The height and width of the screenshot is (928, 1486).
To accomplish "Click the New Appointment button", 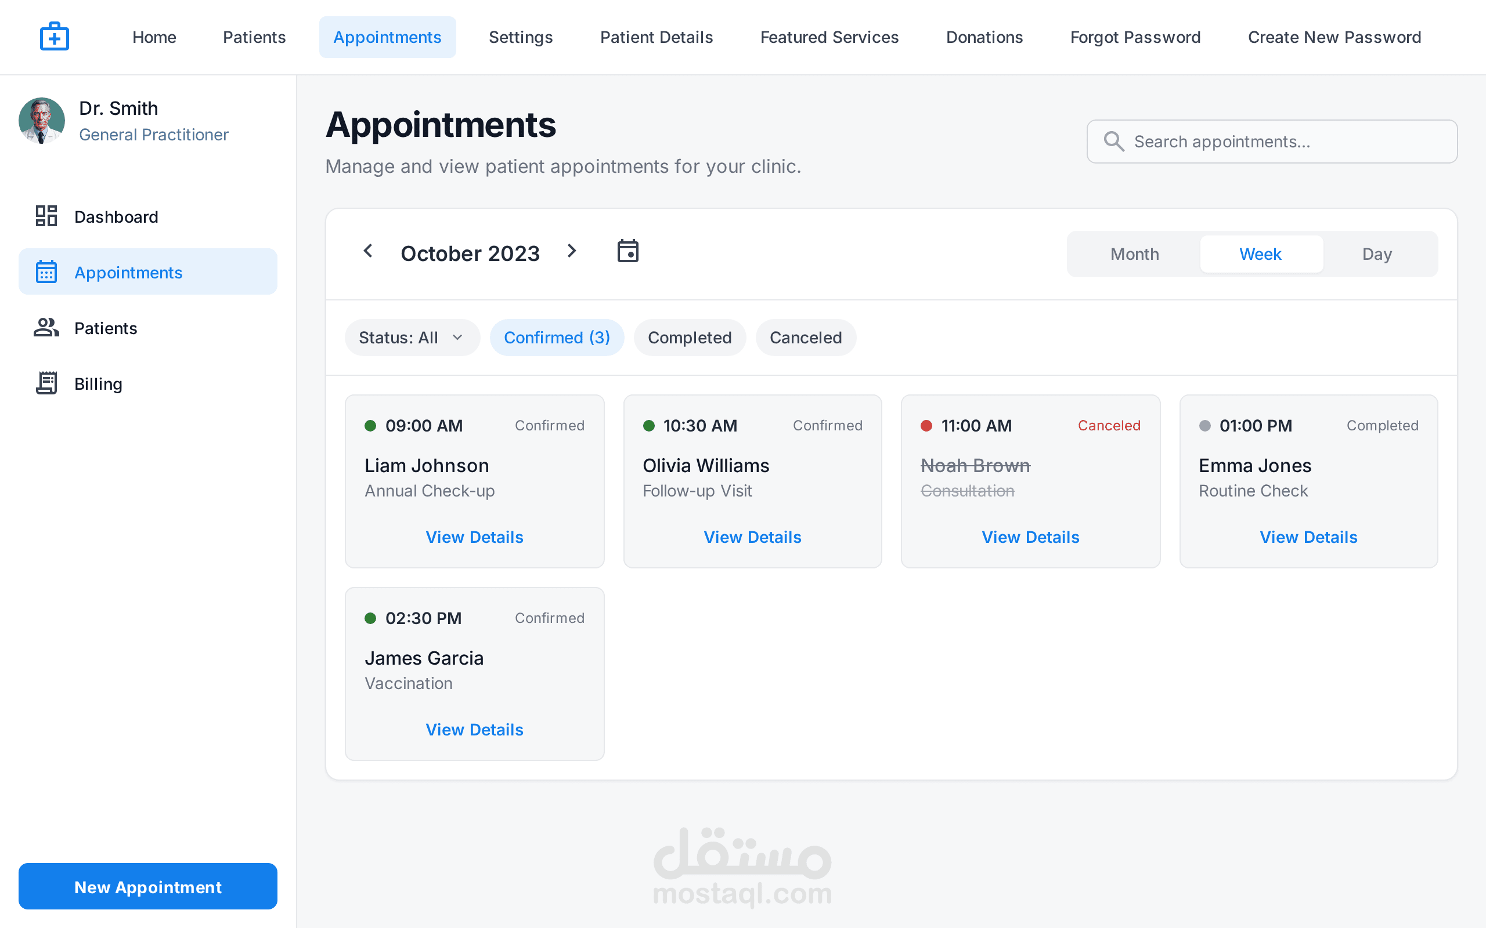I will pyautogui.click(x=147, y=886).
